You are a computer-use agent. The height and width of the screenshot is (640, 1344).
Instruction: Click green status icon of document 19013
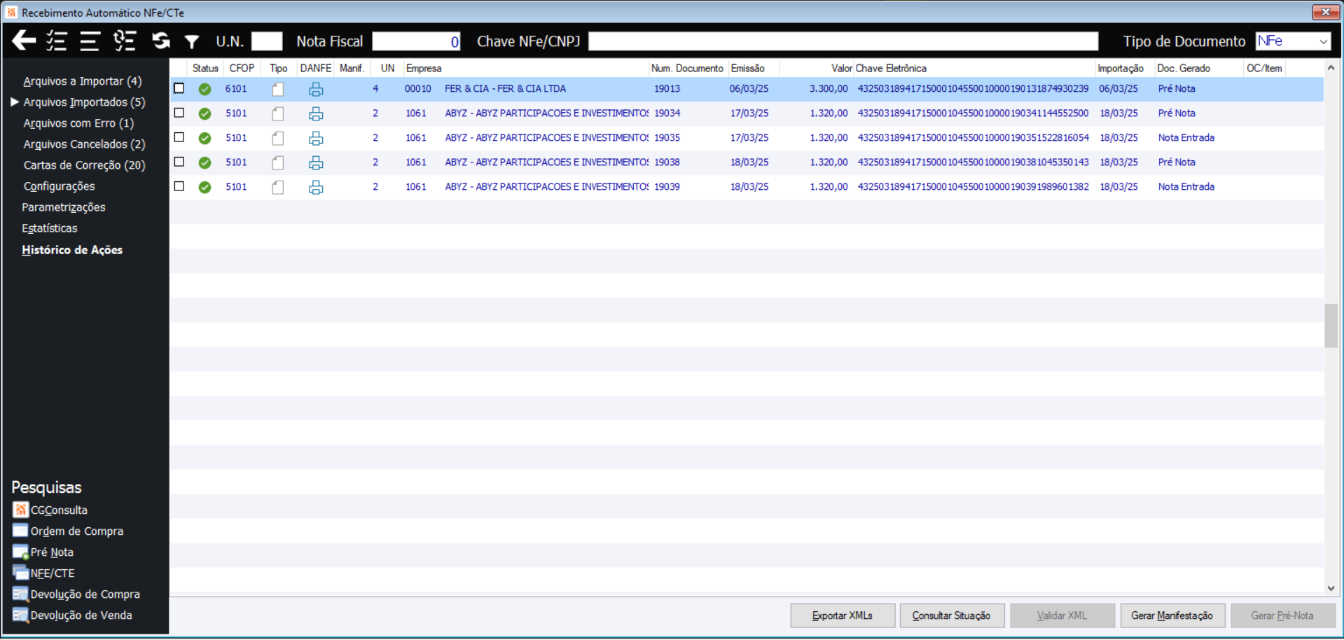pyautogui.click(x=205, y=89)
